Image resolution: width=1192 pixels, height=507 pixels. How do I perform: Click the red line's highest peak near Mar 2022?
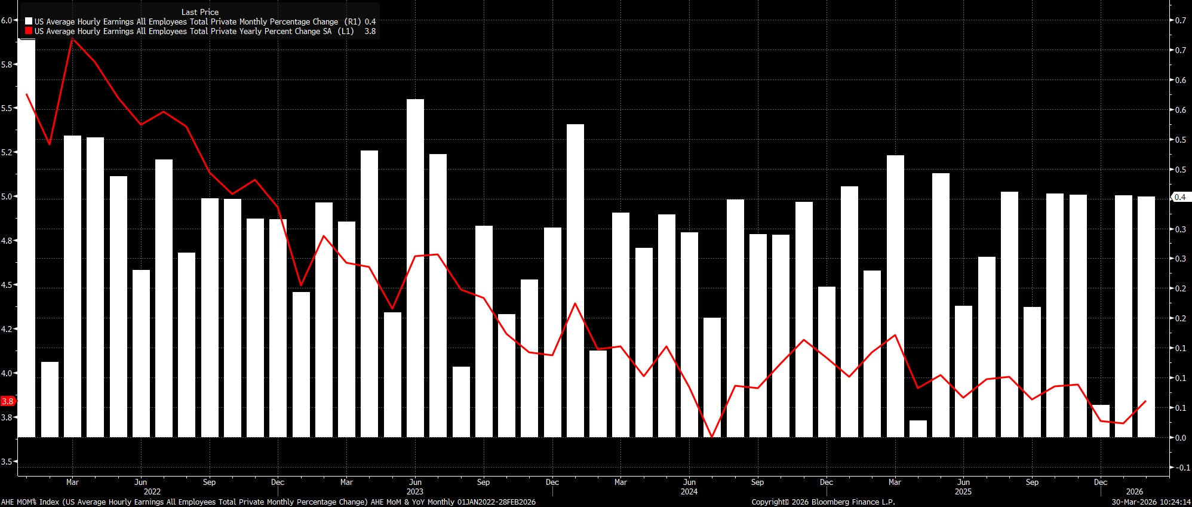(72, 39)
